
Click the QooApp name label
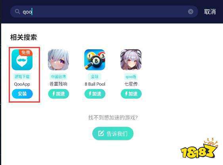[22, 84]
